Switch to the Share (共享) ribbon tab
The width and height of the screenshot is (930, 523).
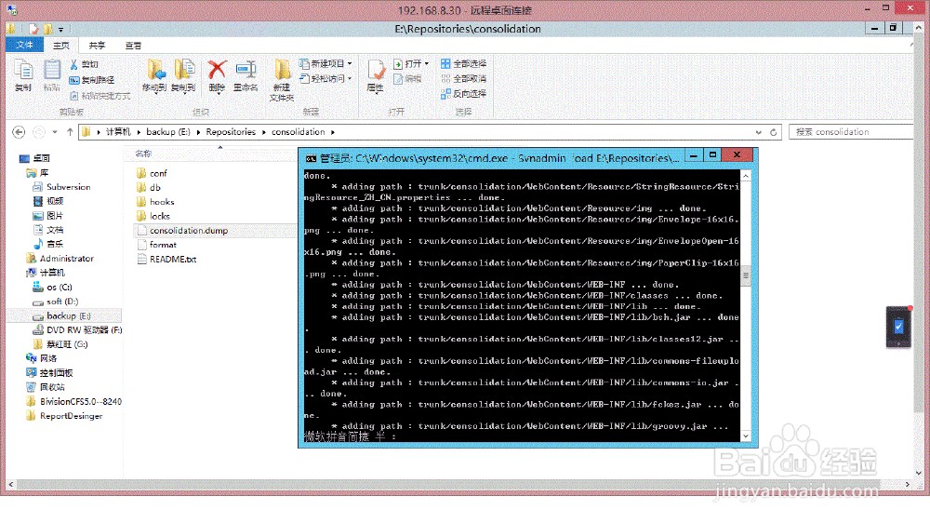click(x=97, y=45)
